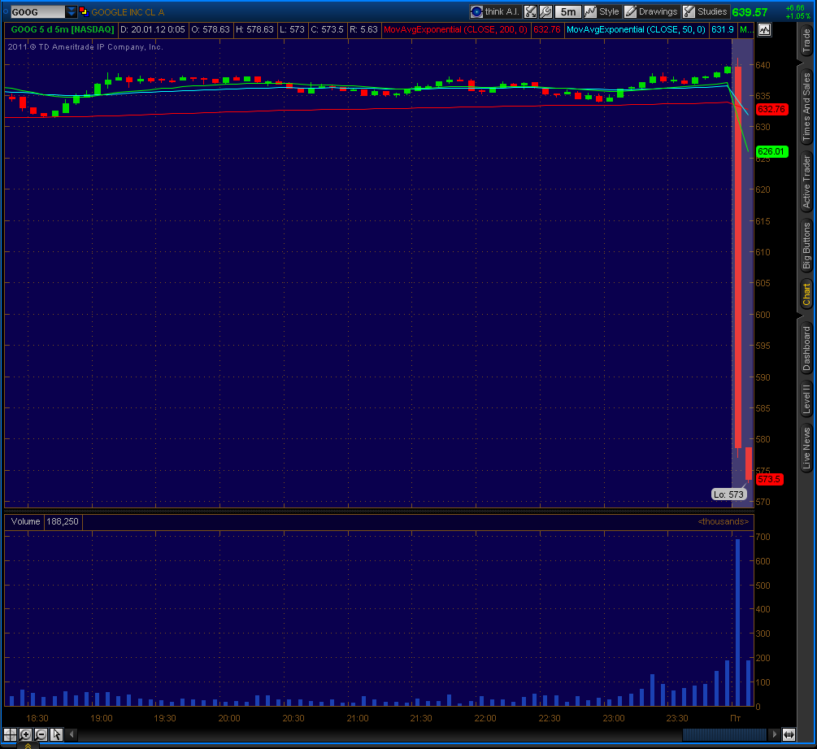Click the chart tools icon beside think A.I.
Viewport: 817px width, 749px height.
tap(530, 11)
